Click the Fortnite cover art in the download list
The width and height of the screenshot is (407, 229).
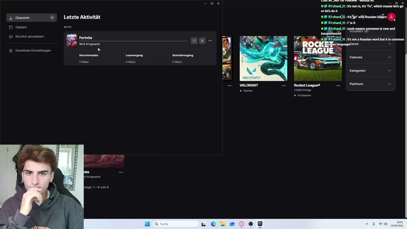click(72, 41)
